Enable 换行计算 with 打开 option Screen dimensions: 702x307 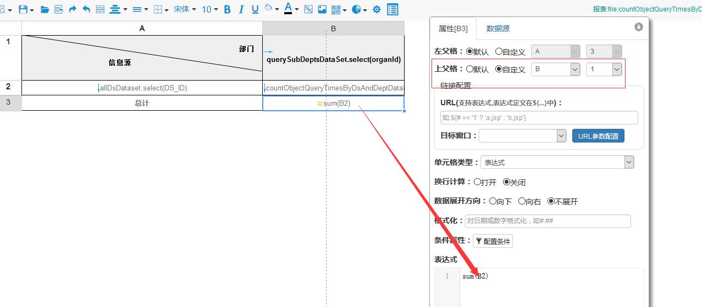(477, 182)
